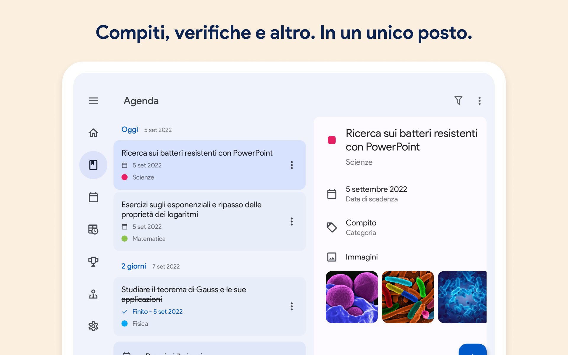Open top-right overflow menu
Screen dimensions: 568x355
(x=480, y=101)
